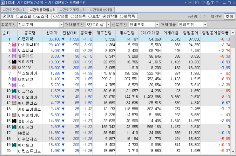Click the down triangle icon in 이연제약 row
Screen dimensions: 236x156
(63, 39)
